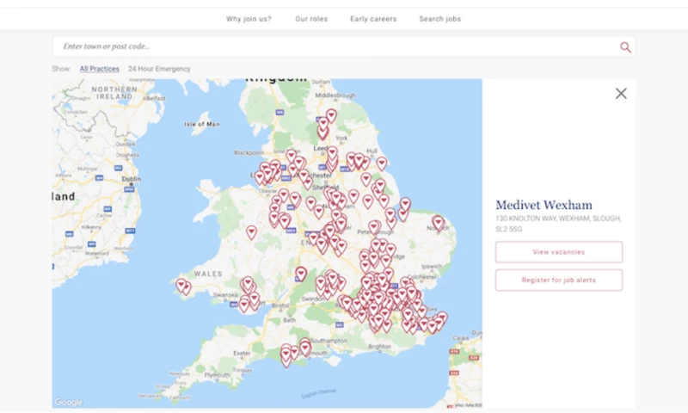This screenshot has height=413, width=688.
Task: Select the map pin near Hull
Action: point(381,163)
